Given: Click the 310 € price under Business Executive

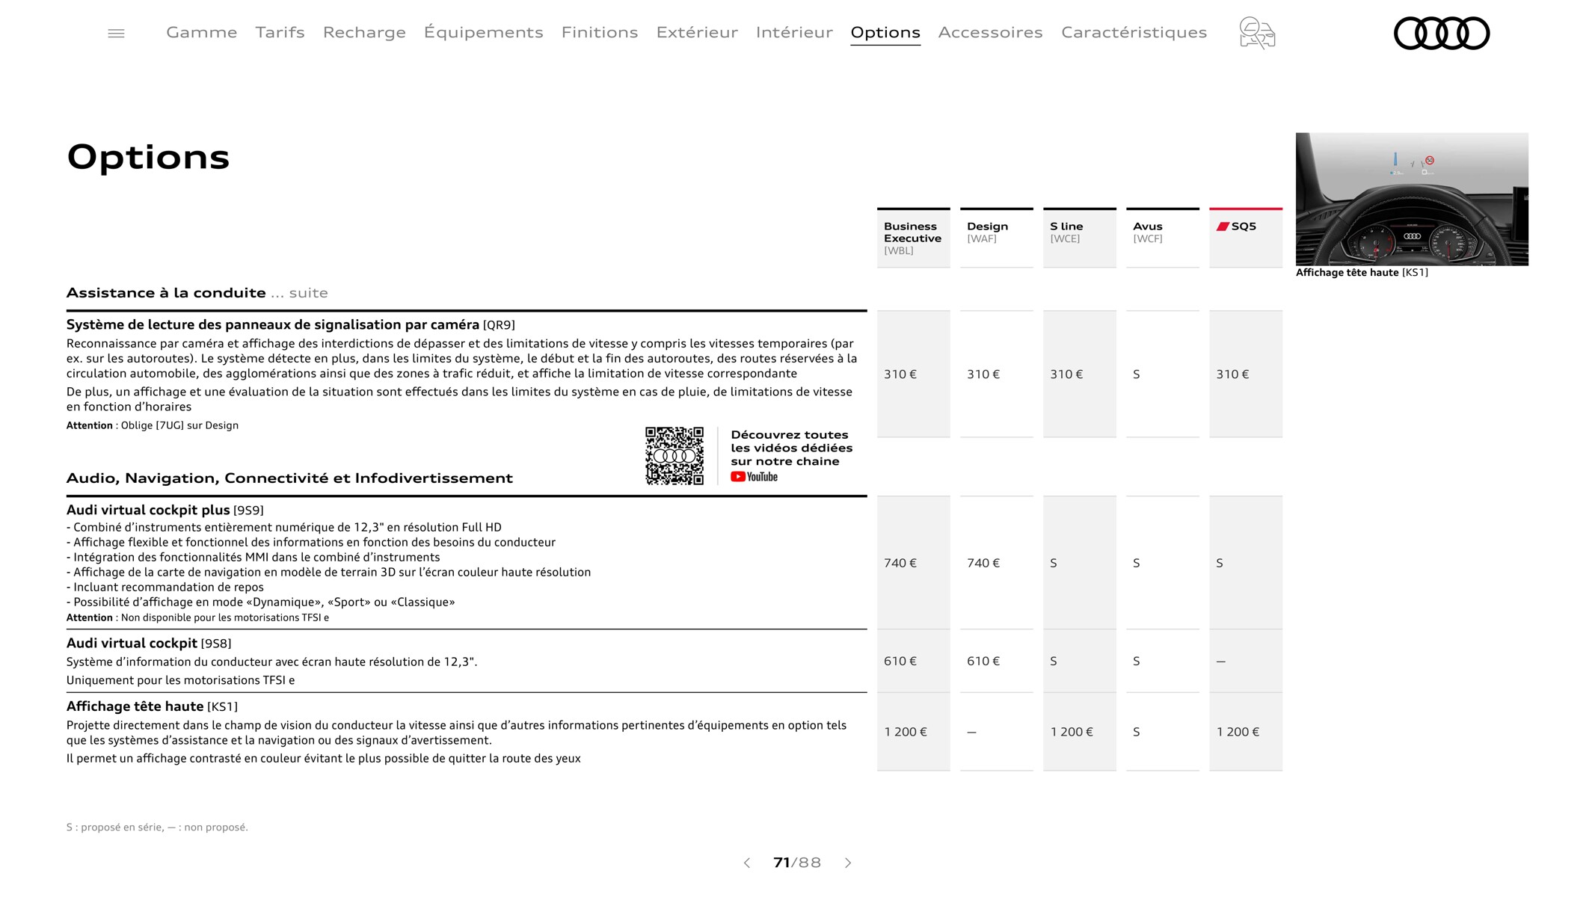Looking at the screenshot, I should pos(900,374).
